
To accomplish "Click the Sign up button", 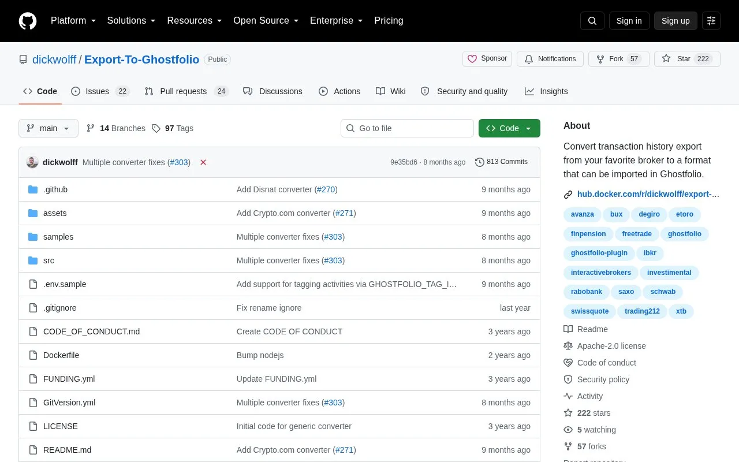I will pos(675,21).
